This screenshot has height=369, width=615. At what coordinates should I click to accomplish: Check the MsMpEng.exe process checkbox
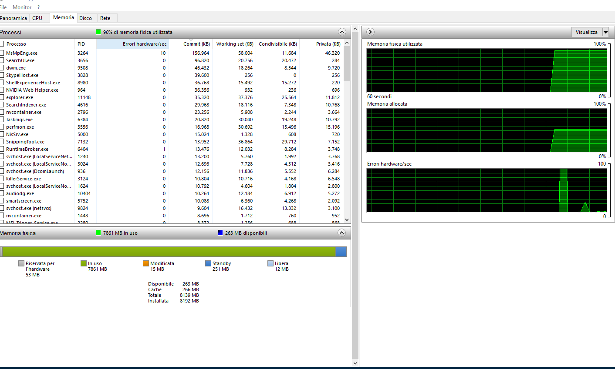click(x=2, y=53)
